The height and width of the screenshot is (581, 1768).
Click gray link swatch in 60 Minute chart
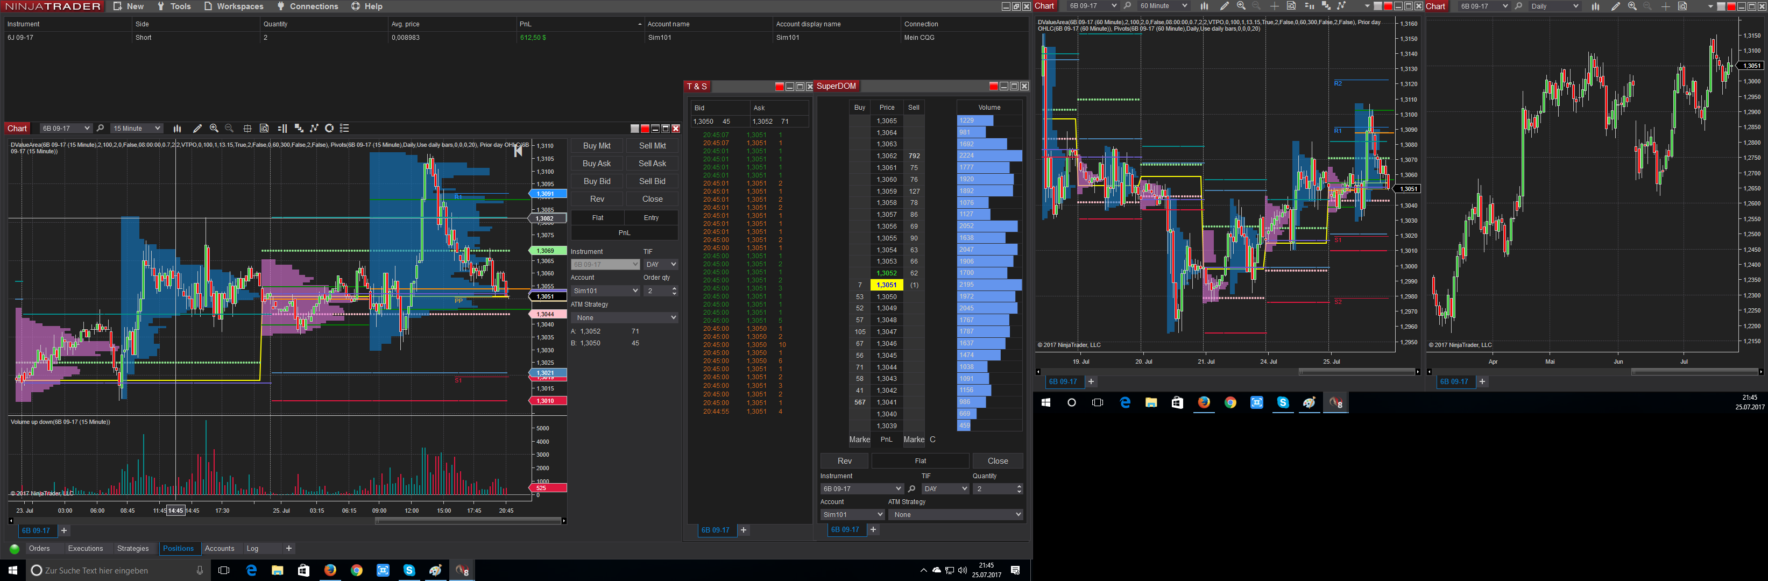coord(1377,6)
